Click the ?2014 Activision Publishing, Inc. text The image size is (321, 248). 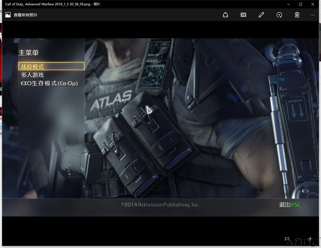[x=160, y=205]
